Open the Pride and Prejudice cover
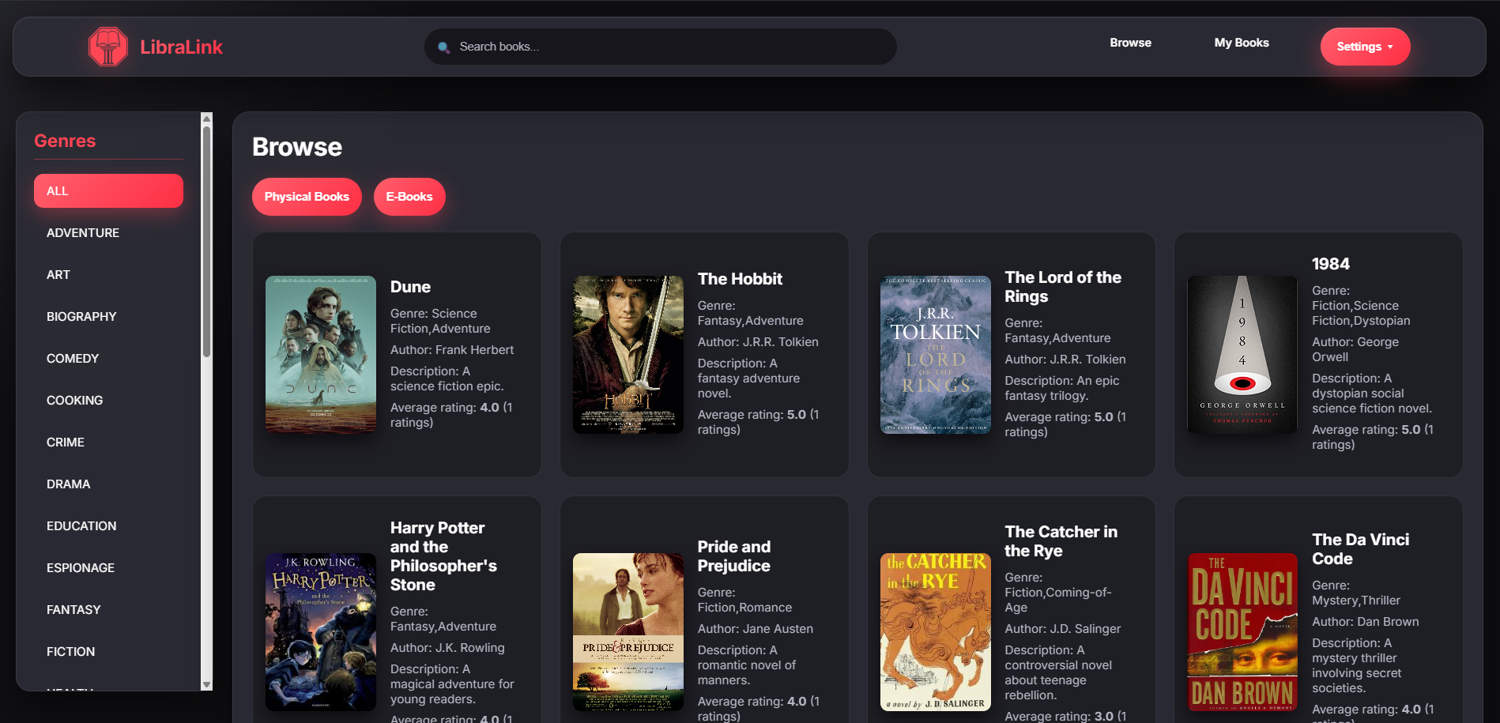 [x=628, y=632]
